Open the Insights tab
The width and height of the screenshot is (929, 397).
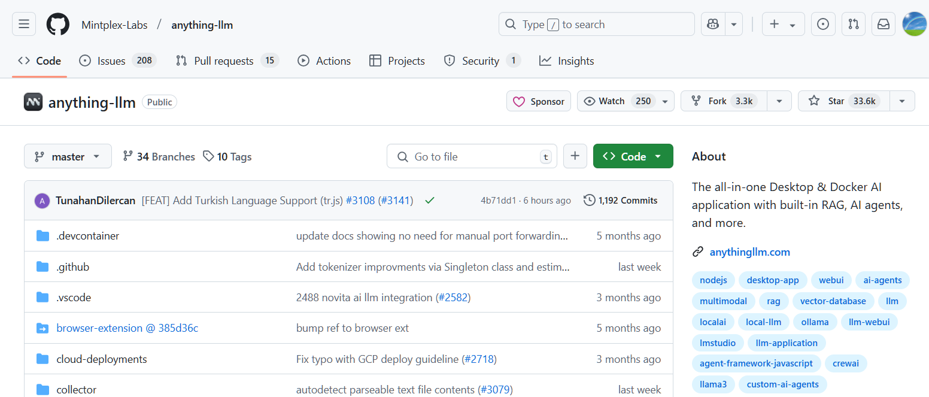(x=566, y=60)
